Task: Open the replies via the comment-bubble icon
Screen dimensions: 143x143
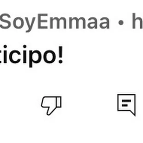Action: click(126, 105)
